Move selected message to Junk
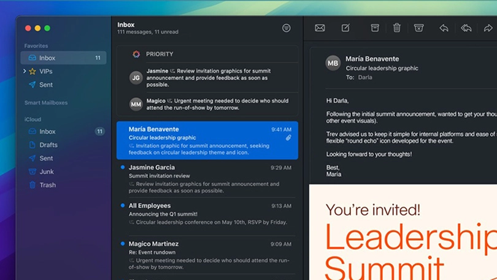Screen dimensions: 497x280 coord(418,28)
